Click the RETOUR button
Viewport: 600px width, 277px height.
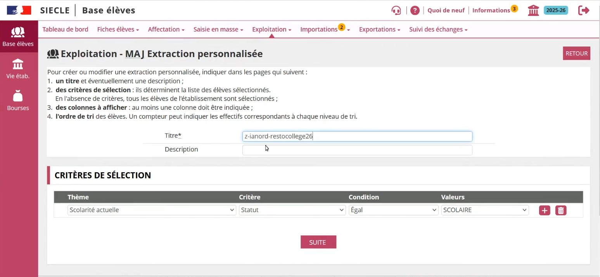[x=576, y=54]
